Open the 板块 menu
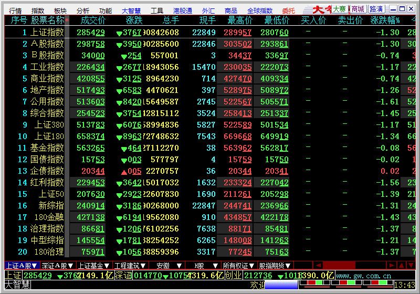 pos(60,10)
